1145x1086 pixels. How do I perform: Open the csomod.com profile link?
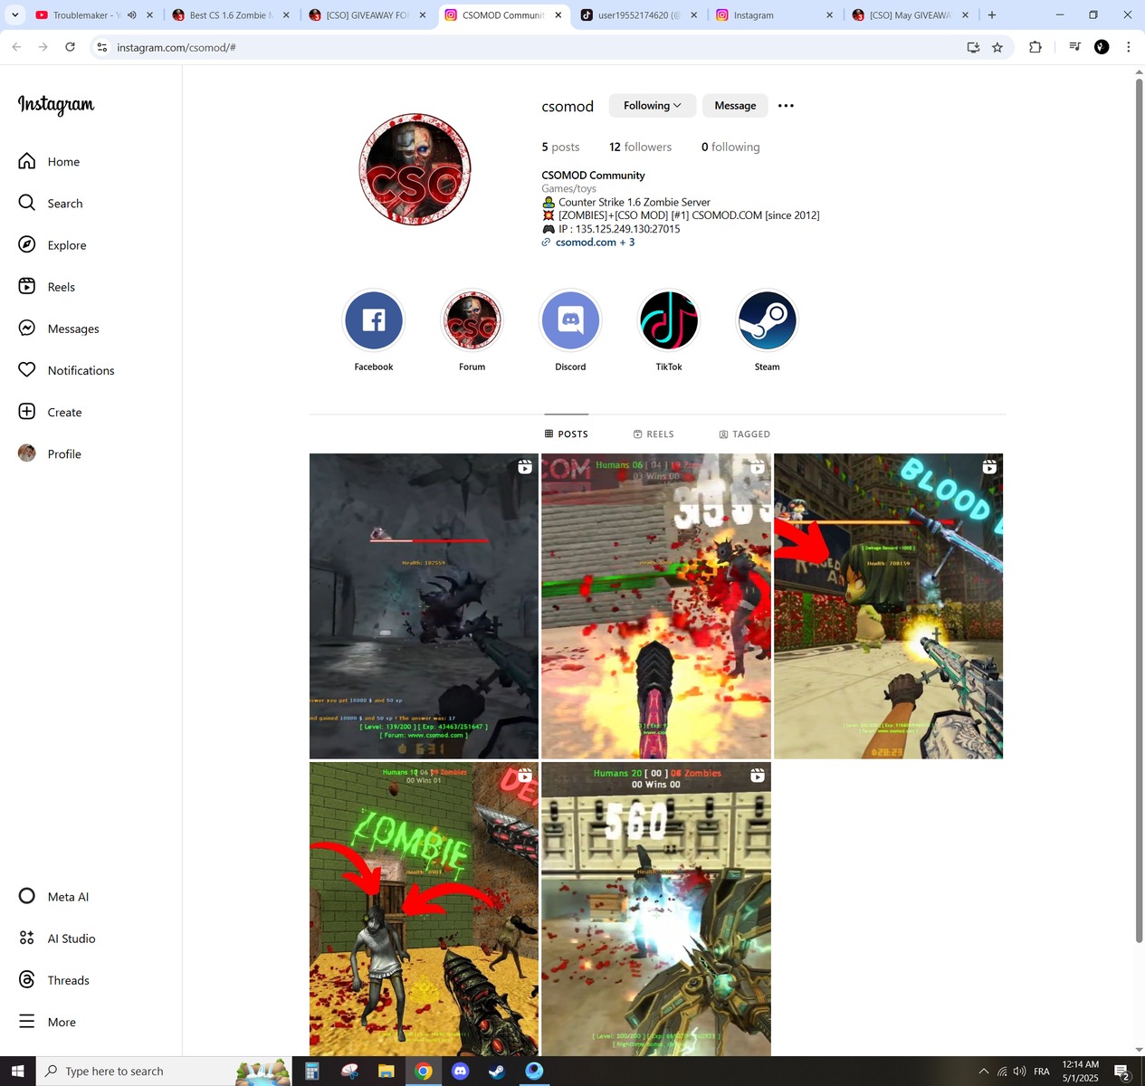click(x=586, y=243)
